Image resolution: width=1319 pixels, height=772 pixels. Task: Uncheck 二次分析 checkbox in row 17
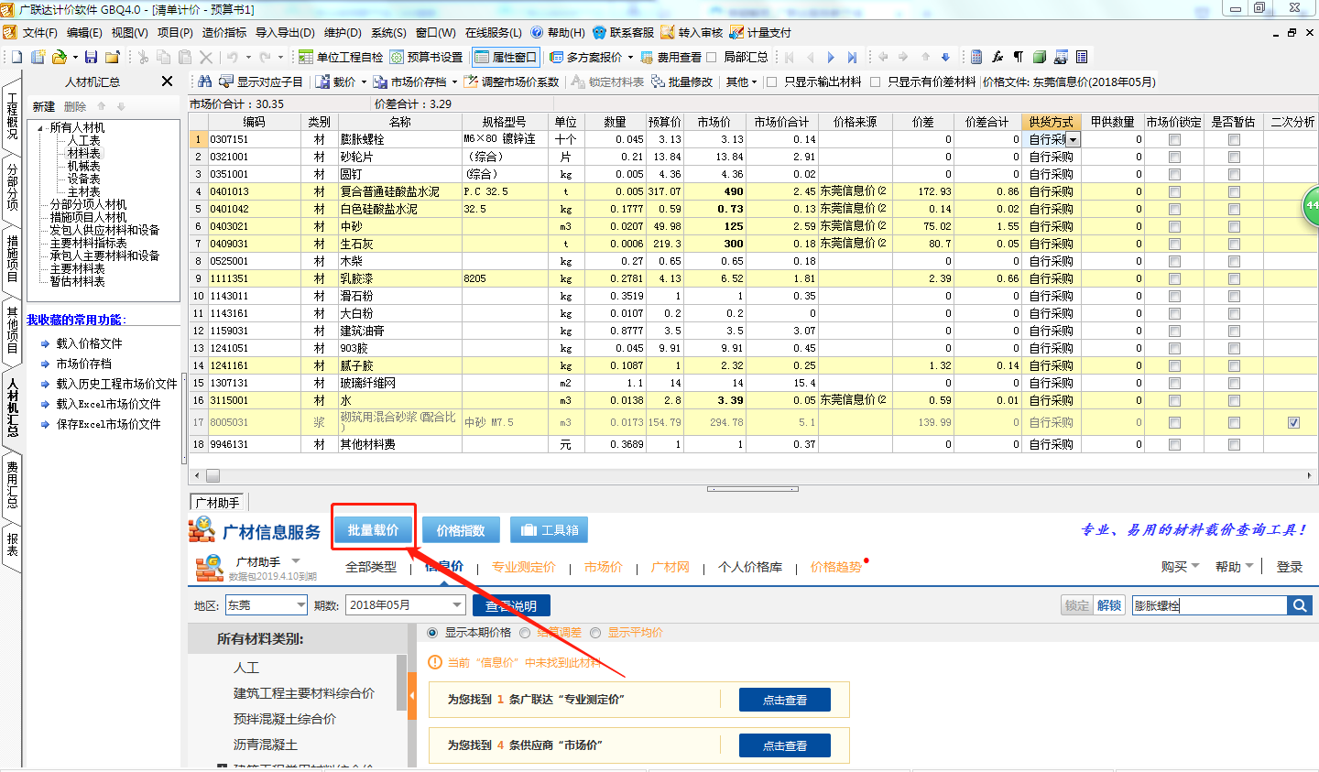[x=1293, y=423]
